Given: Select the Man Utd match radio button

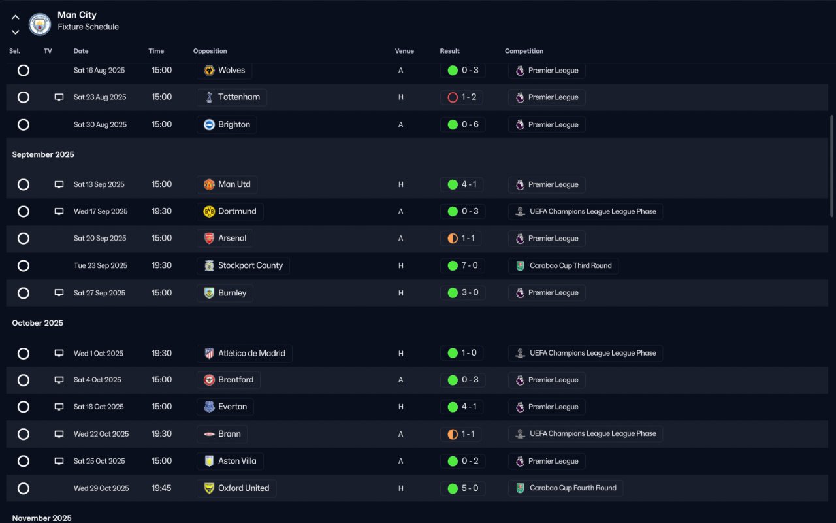Looking at the screenshot, I should (x=24, y=184).
